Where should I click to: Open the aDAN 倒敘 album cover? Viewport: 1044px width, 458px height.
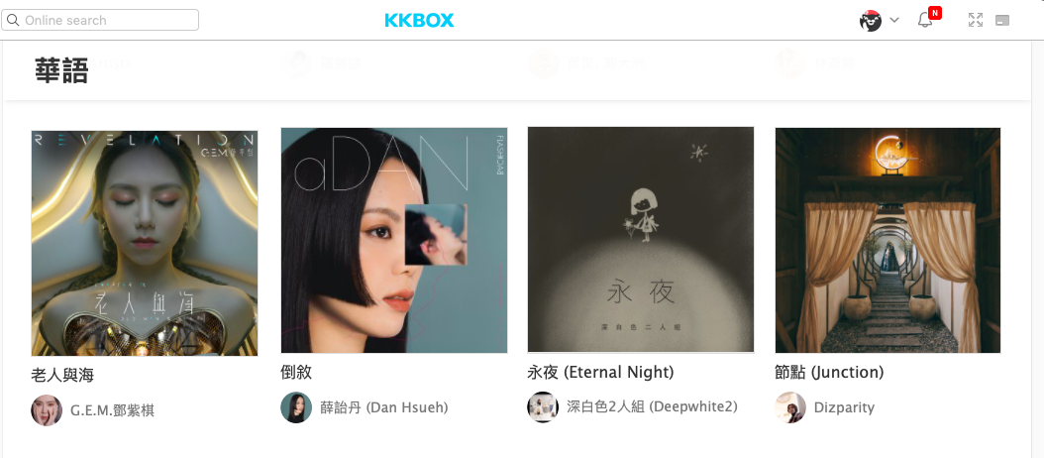coord(394,240)
